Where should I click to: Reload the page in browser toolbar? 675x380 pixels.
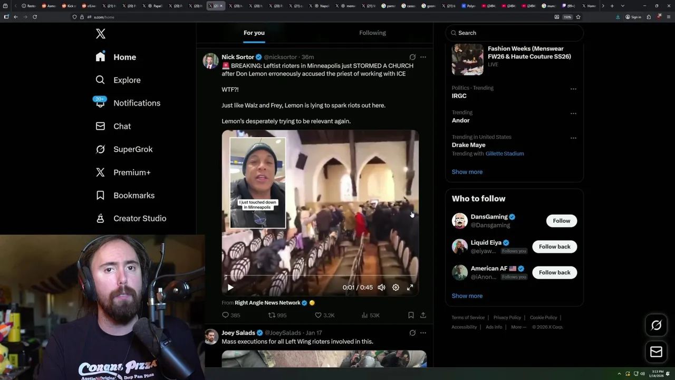(x=35, y=17)
